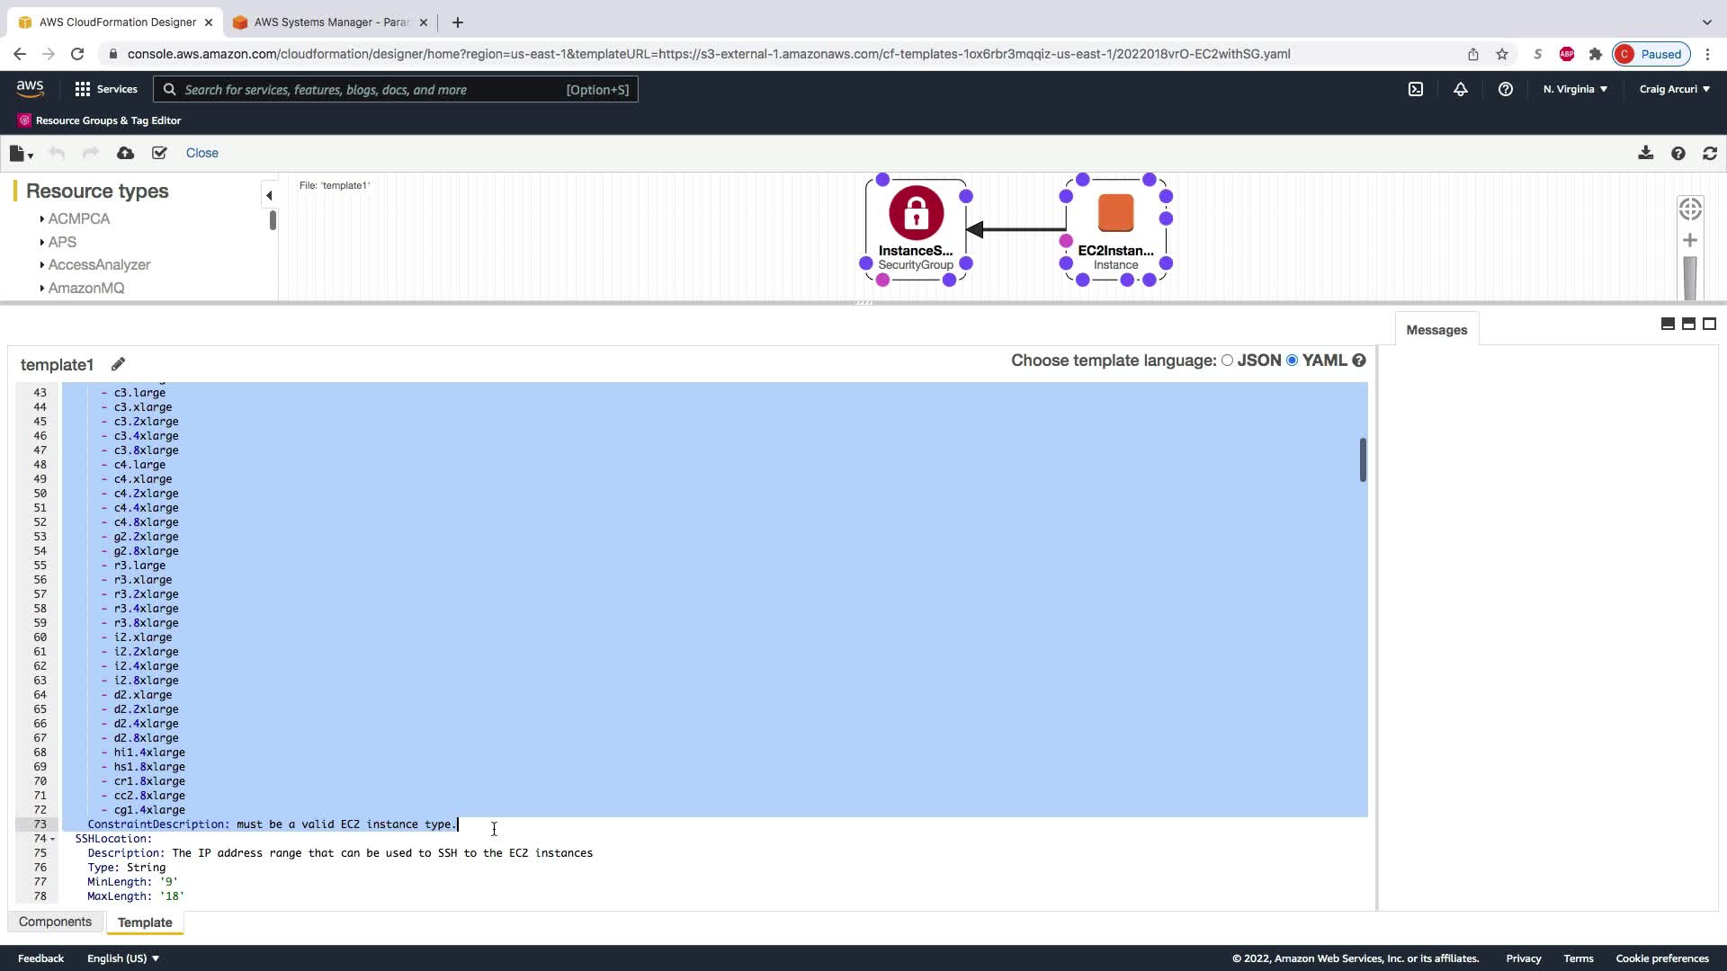Click the refresh diagram icon
The image size is (1727, 971).
pyautogui.click(x=1710, y=153)
